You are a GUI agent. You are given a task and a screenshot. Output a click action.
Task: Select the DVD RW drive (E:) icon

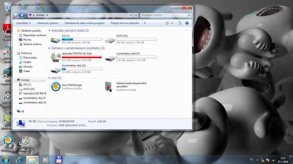click(x=56, y=57)
